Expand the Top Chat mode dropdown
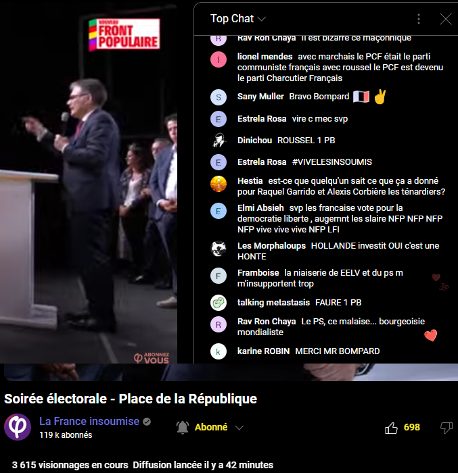 262,19
